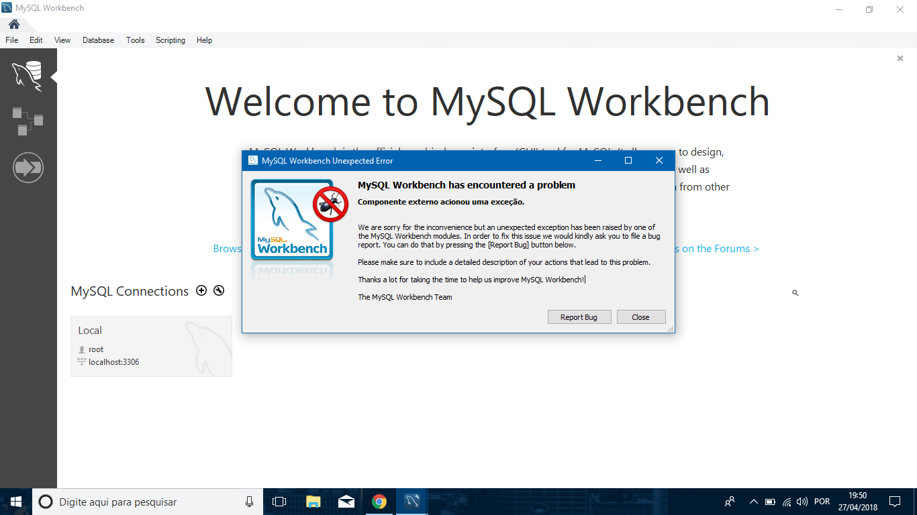Image resolution: width=917 pixels, height=515 pixels.
Task: Open the Forums link
Action: 717,249
